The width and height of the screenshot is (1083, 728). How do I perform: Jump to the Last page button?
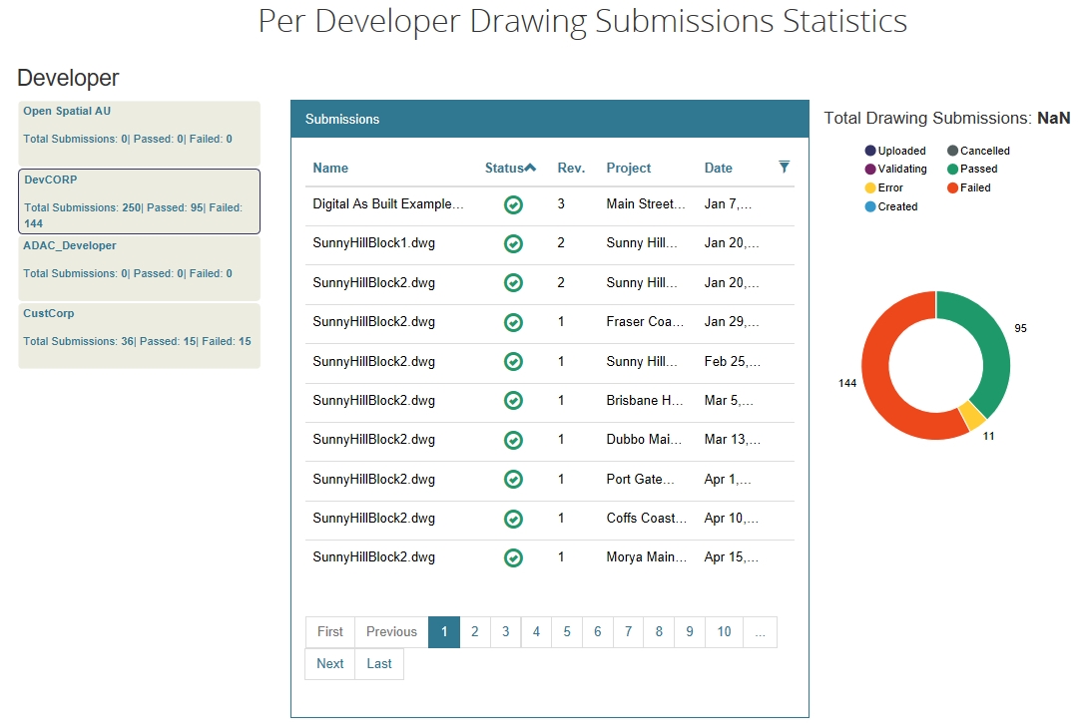pos(379,664)
